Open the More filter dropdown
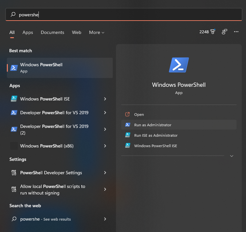The image size is (246, 232). [x=97, y=32]
